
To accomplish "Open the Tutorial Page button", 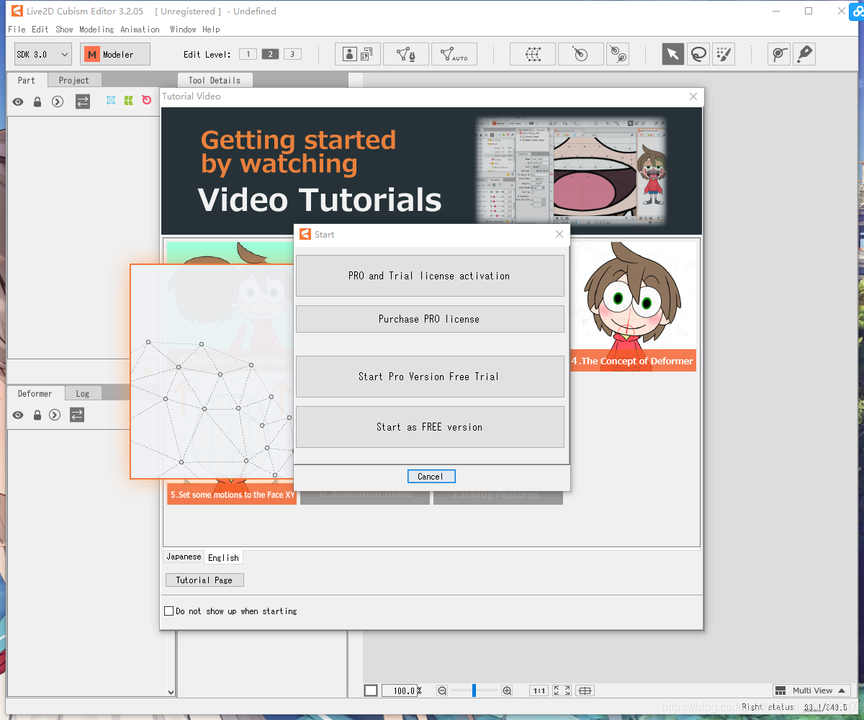I will 204,580.
